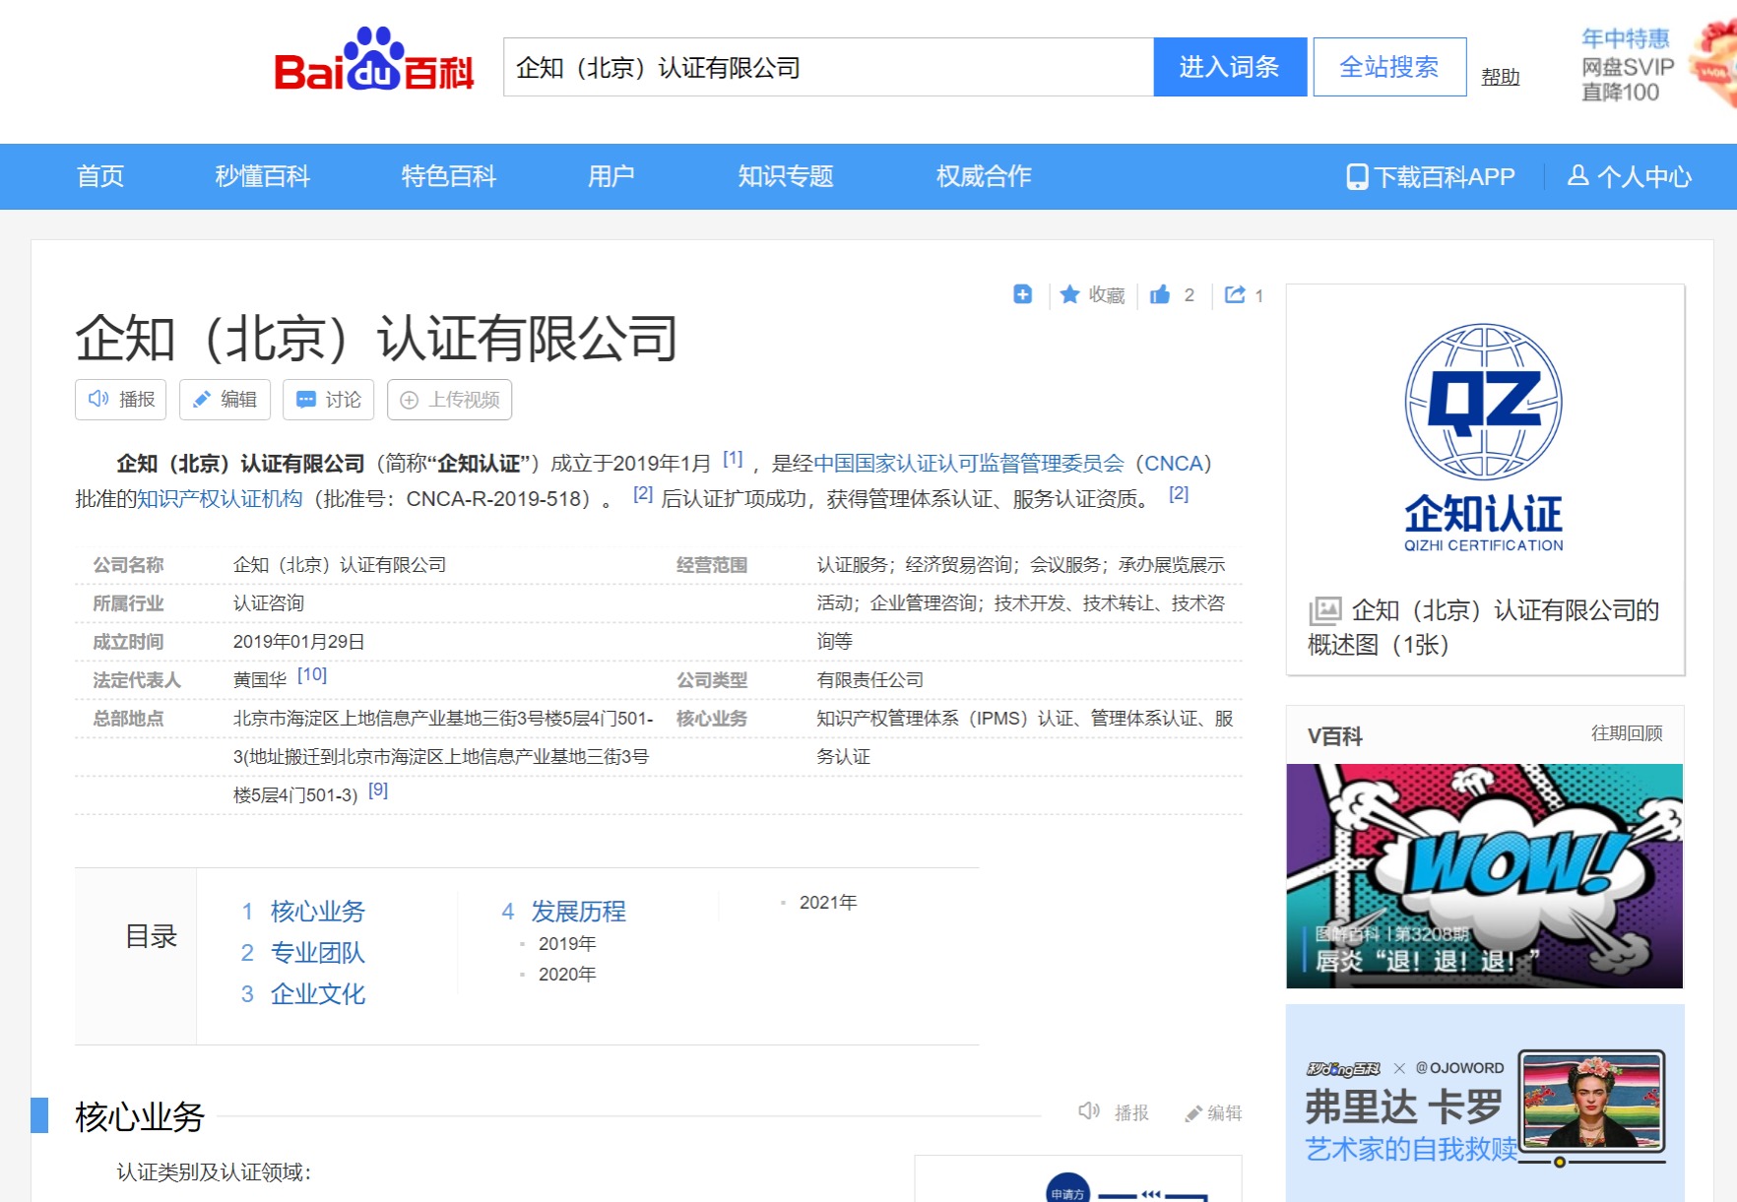Open the 用户 navigation item

[611, 176]
